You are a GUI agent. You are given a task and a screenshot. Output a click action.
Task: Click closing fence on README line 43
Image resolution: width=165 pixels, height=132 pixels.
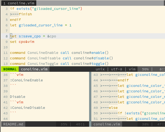pyautogui.click(x=13, y=112)
